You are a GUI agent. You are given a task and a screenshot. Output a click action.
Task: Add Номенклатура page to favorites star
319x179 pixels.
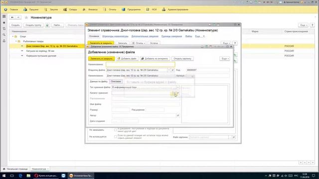point(26,18)
